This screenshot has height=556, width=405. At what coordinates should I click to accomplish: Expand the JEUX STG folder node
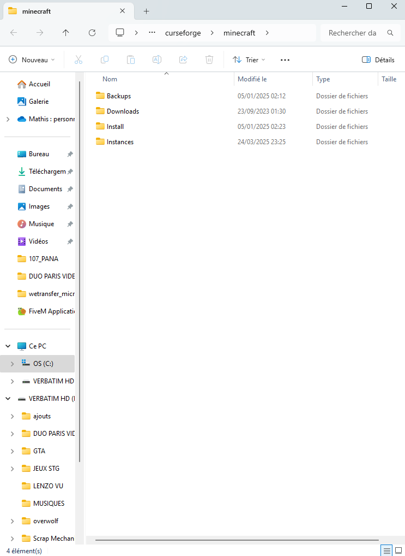13,469
